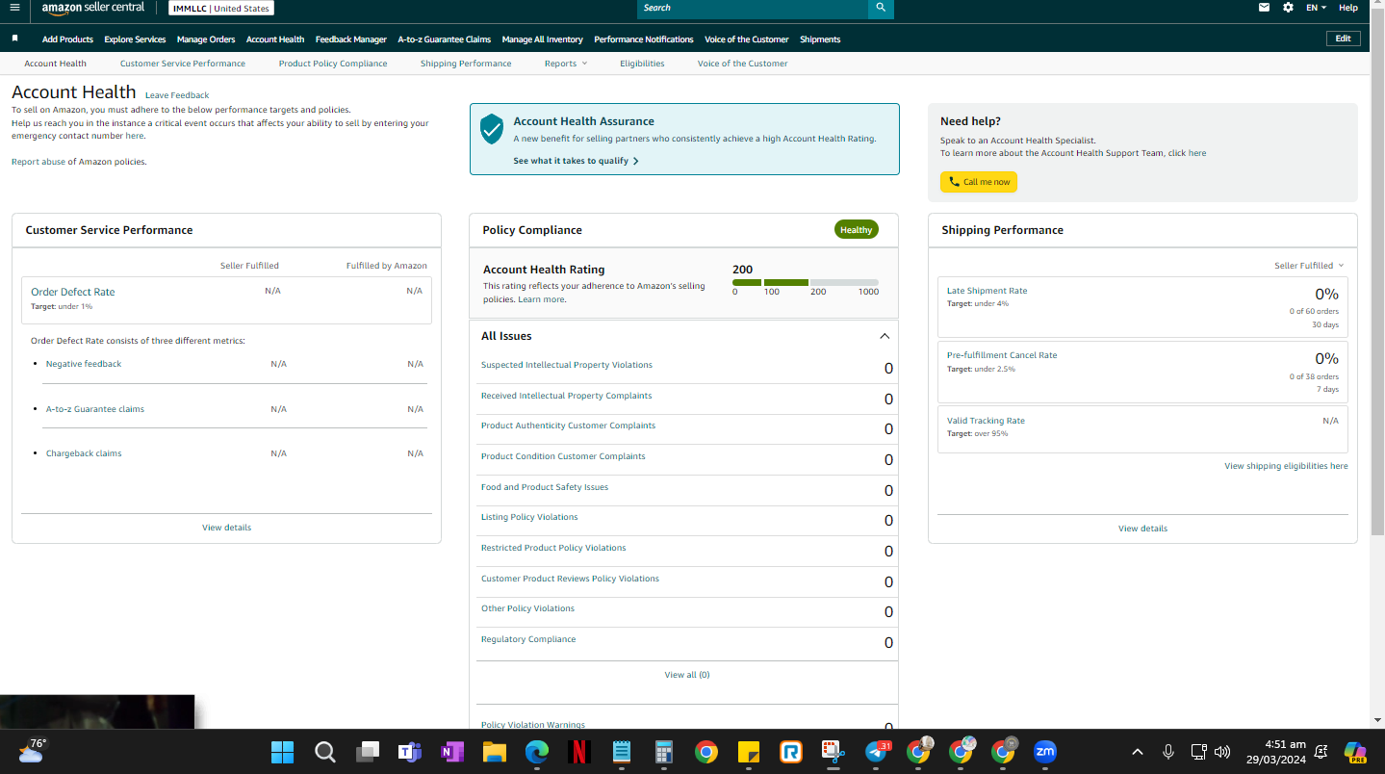Click the bookmark flag icon
1385x774 pixels.
14,39
